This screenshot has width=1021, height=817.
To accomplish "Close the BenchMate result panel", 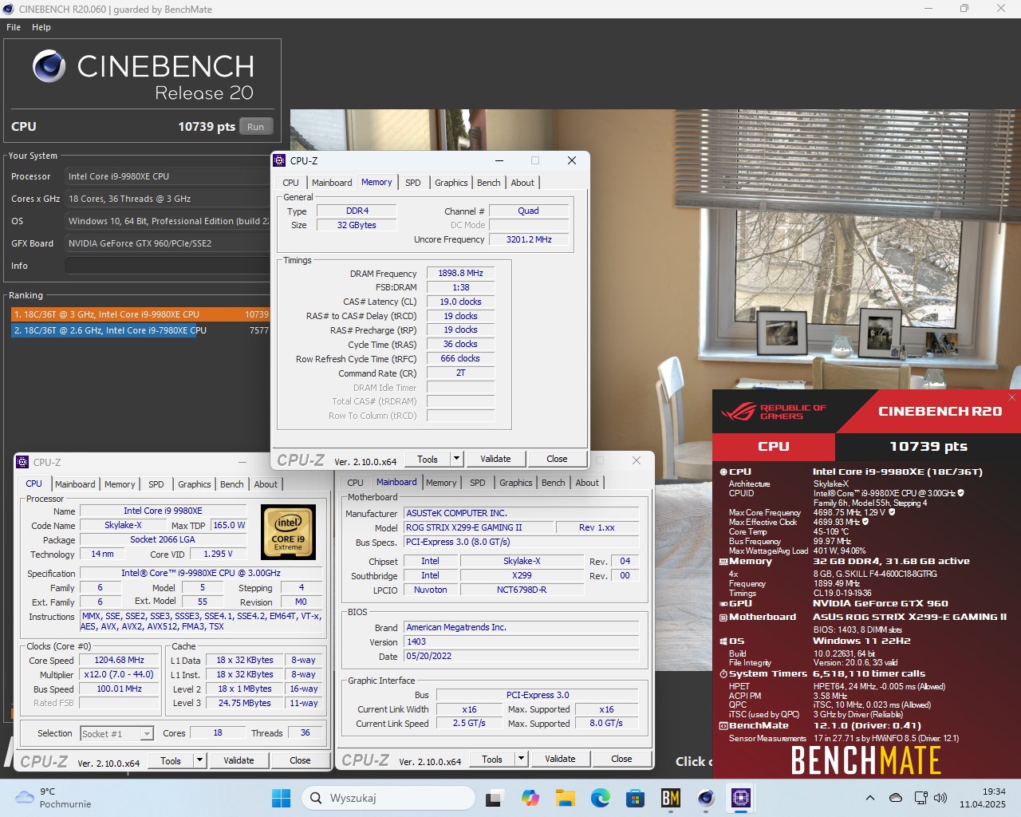I will click(x=1012, y=397).
